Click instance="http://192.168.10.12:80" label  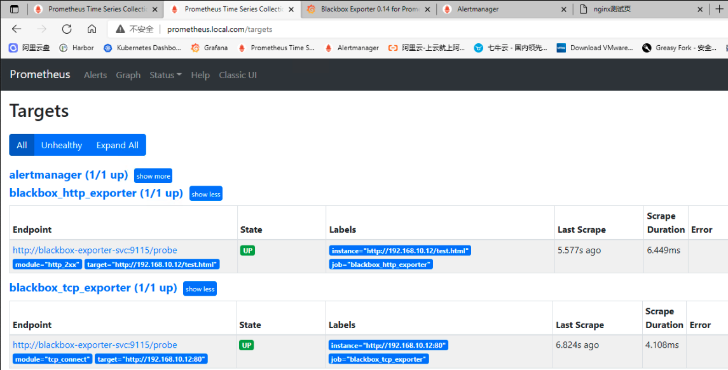(x=388, y=345)
